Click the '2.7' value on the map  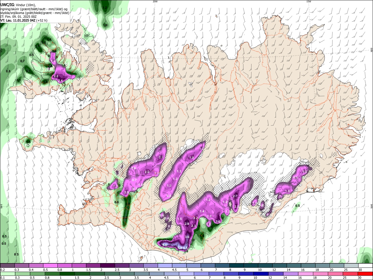click(235, 196)
